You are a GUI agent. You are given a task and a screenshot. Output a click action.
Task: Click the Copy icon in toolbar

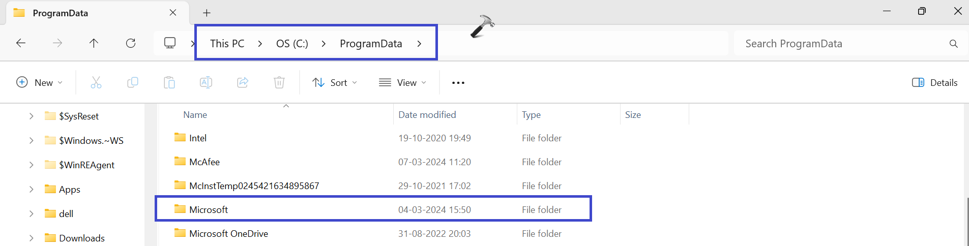[x=133, y=82]
